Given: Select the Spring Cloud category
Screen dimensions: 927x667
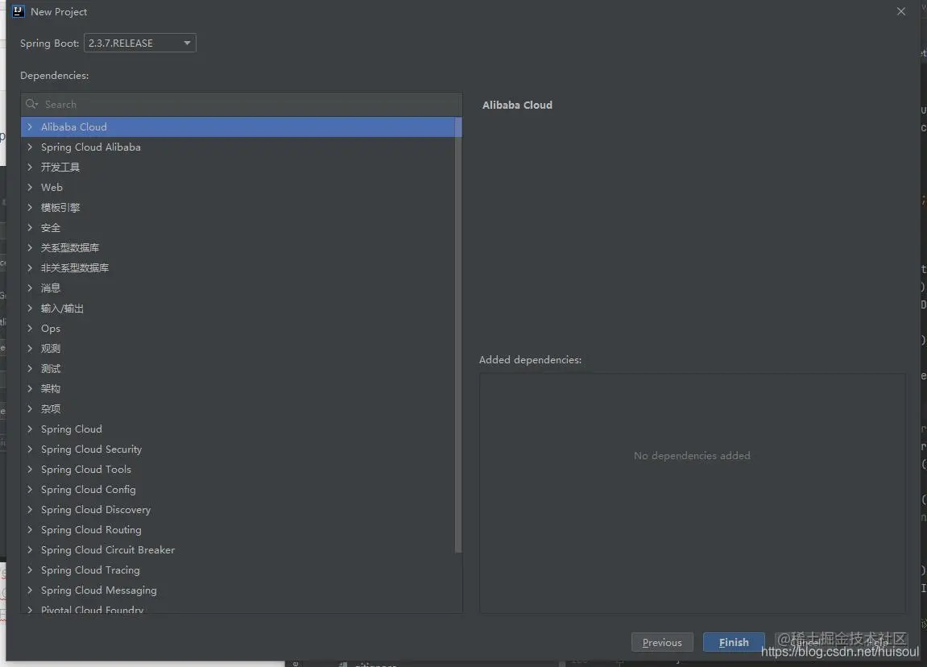Looking at the screenshot, I should point(238,429).
